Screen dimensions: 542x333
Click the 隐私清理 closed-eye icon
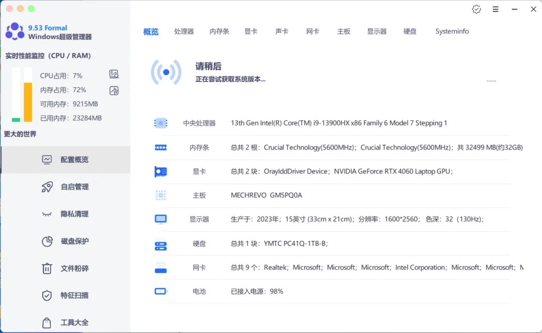47,215
